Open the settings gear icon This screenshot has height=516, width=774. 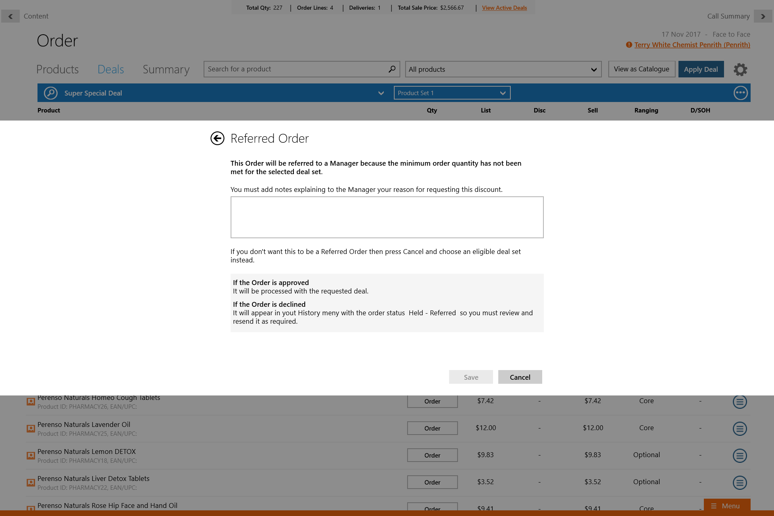[740, 69]
